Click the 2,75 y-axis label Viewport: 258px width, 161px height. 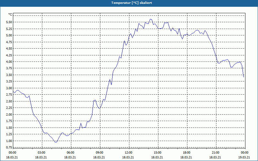9,95
